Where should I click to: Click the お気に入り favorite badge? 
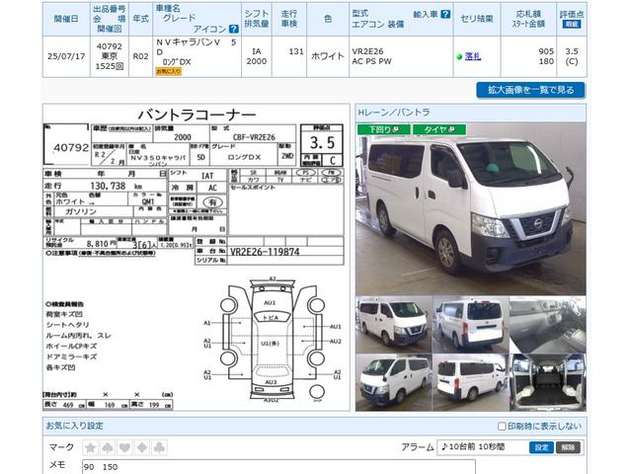[170, 71]
